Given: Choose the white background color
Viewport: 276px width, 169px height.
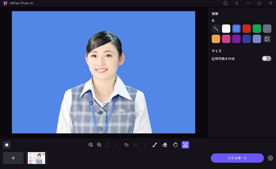Looking at the screenshot, I should (x=226, y=29).
